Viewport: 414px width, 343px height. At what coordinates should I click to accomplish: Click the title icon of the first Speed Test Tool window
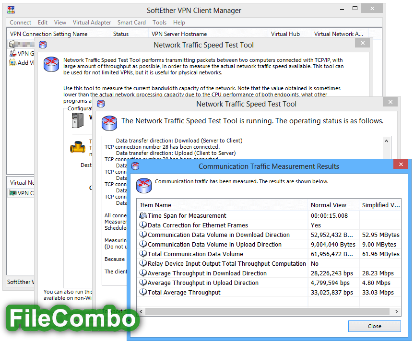pos(43,45)
